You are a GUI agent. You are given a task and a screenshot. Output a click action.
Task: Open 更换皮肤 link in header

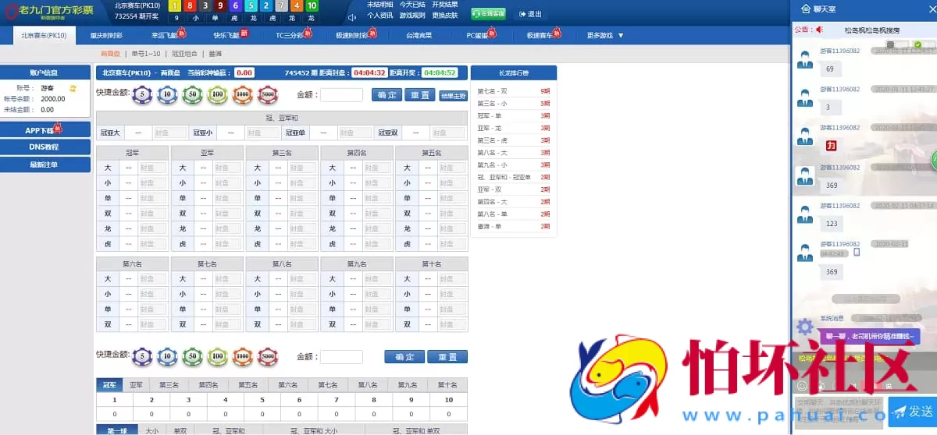445,16
